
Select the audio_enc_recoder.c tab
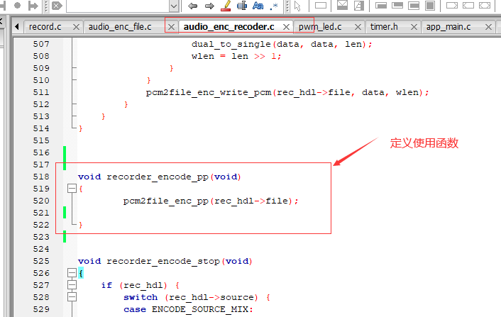pos(229,27)
